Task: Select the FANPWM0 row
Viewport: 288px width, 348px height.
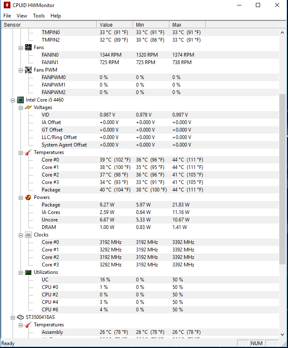Action: pyautogui.click(x=160, y=77)
